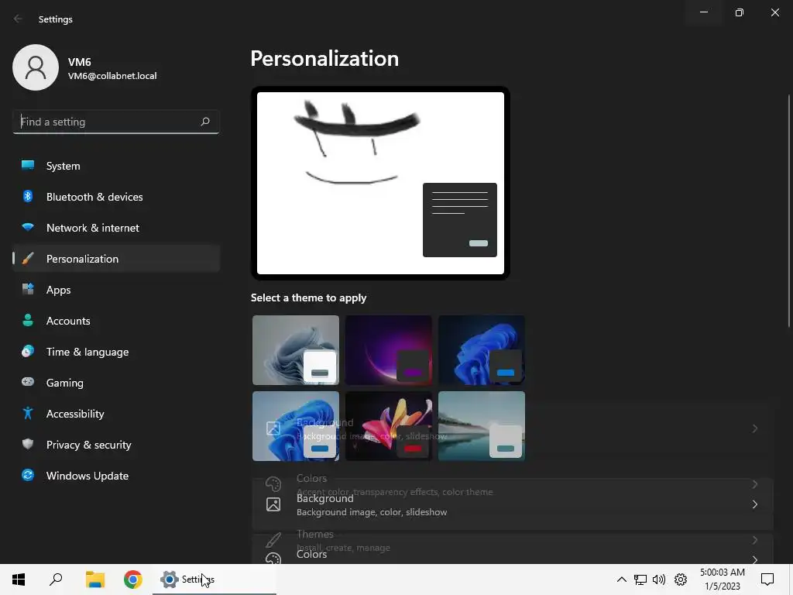Select Accessibility in the sidebar
The height and width of the screenshot is (595, 793).
point(116,414)
